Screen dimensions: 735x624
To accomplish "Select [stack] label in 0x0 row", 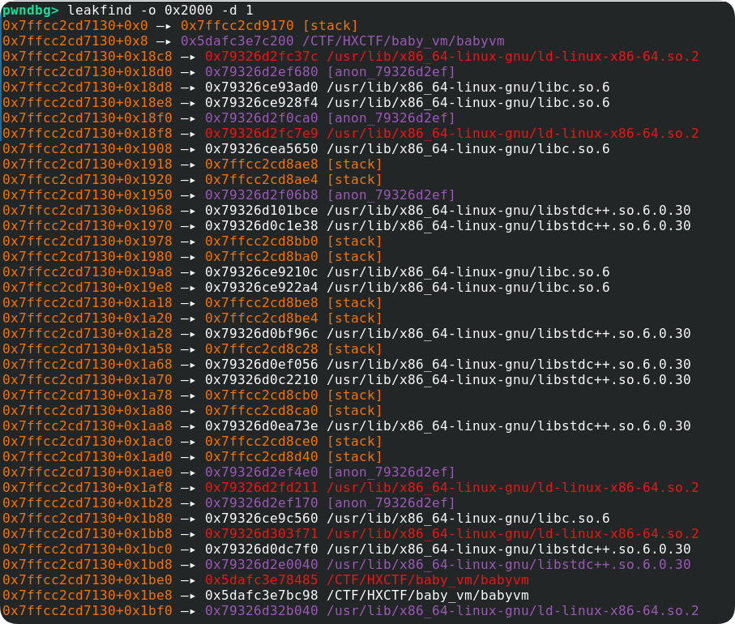I will (331, 25).
